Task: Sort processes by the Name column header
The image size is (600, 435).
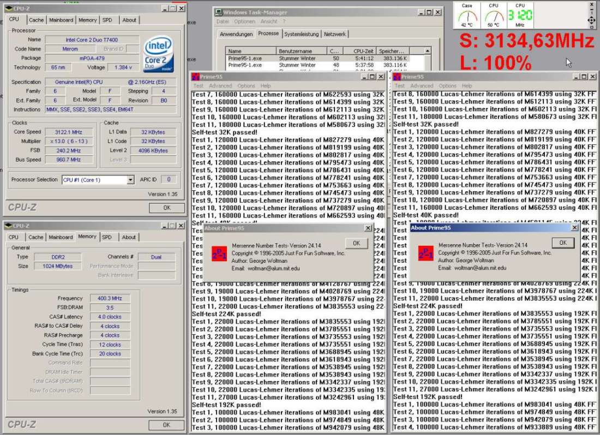Action: [x=251, y=51]
